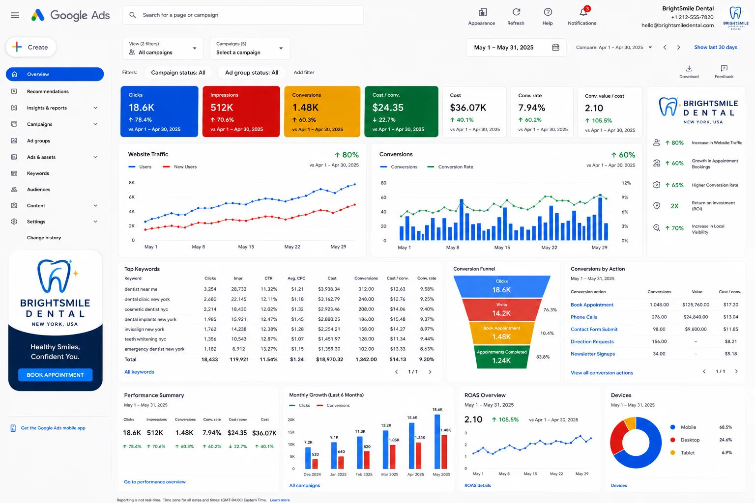Open the Appearance settings icon
This screenshot has width=755, height=503.
[x=483, y=12]
